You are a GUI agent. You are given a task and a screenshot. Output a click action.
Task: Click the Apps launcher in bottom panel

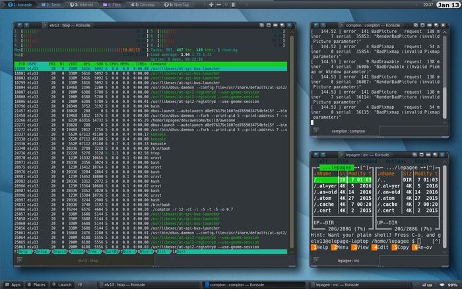tap(13, 284)
